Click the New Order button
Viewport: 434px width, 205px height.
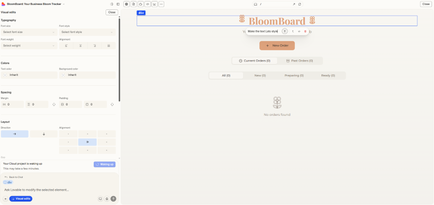click(277, 46)
